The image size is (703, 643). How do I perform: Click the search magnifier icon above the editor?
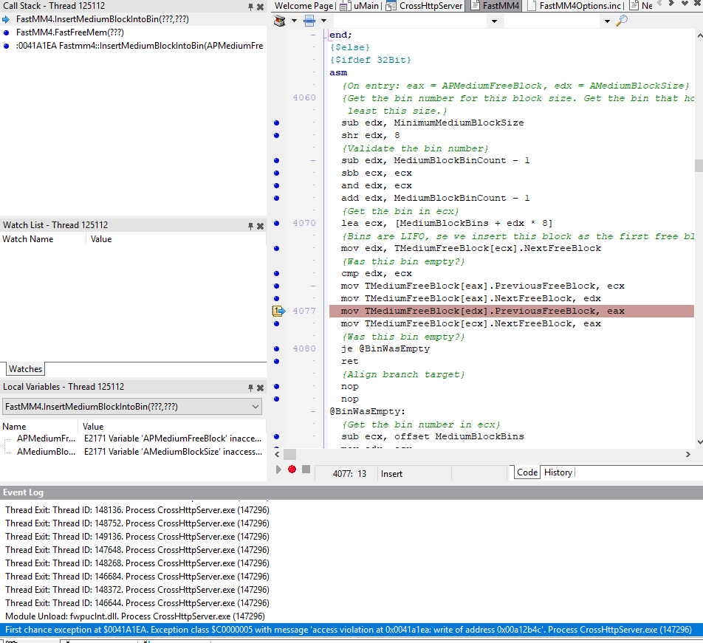tap(623, 21)
